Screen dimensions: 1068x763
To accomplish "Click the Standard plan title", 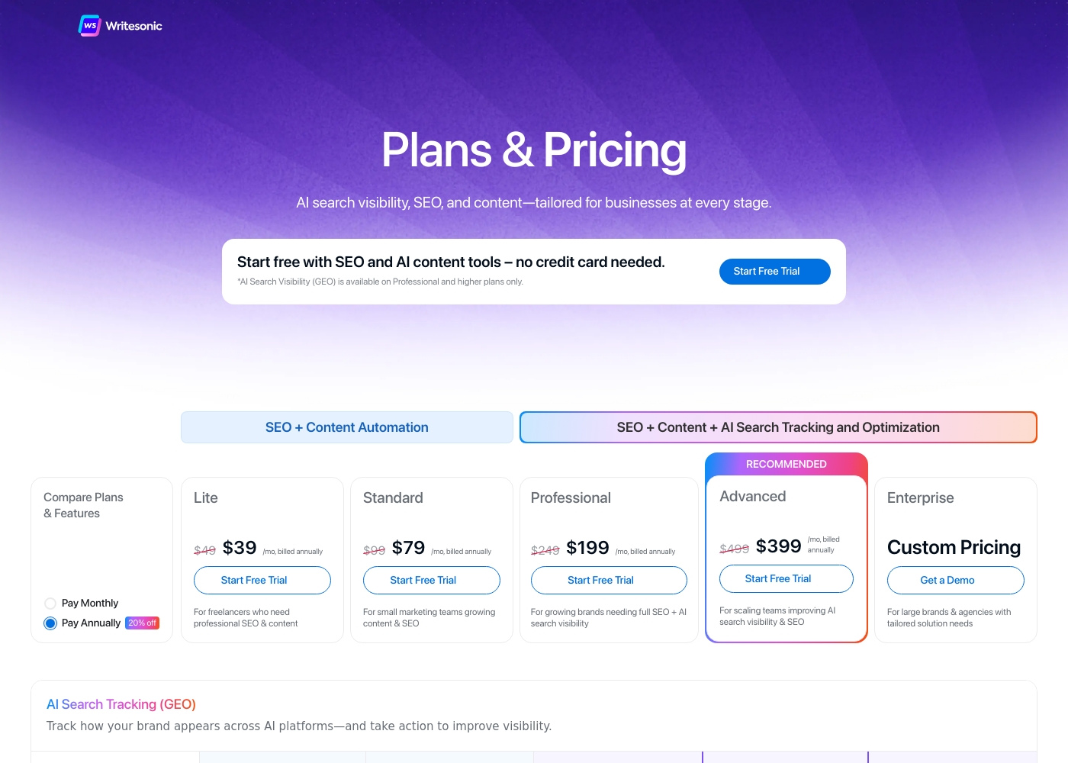I will coord(393,497).
